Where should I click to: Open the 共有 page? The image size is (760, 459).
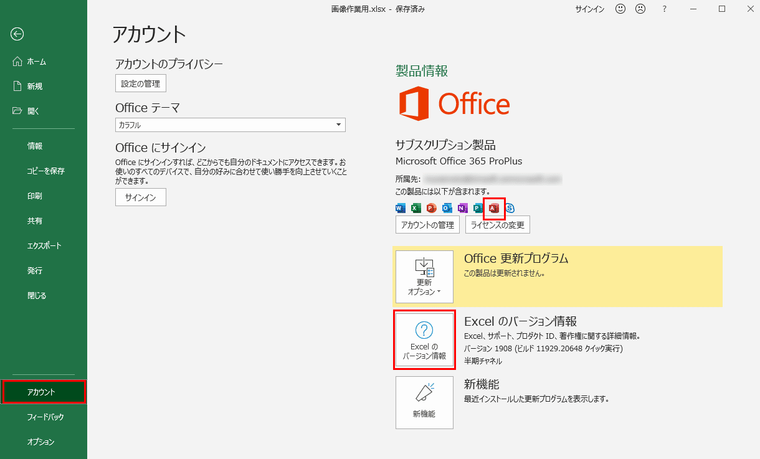(x=44, y=220)
